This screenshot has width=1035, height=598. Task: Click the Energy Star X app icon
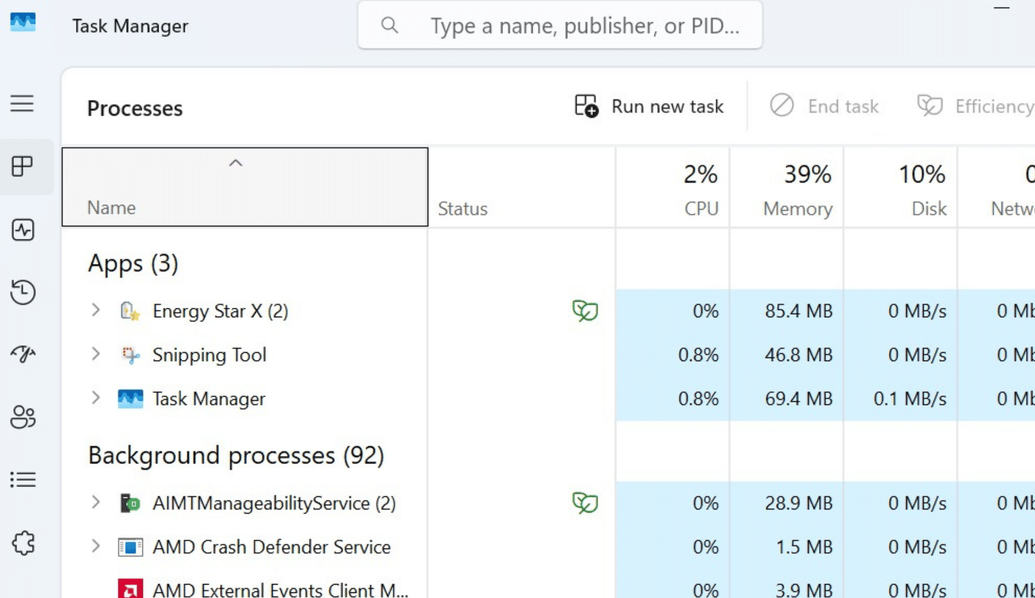(130, 311)
